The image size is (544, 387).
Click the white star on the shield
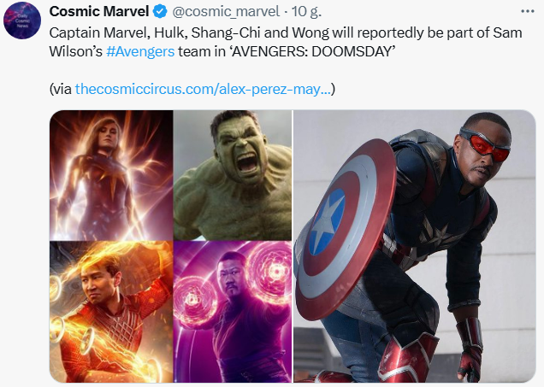pos(326,222)
